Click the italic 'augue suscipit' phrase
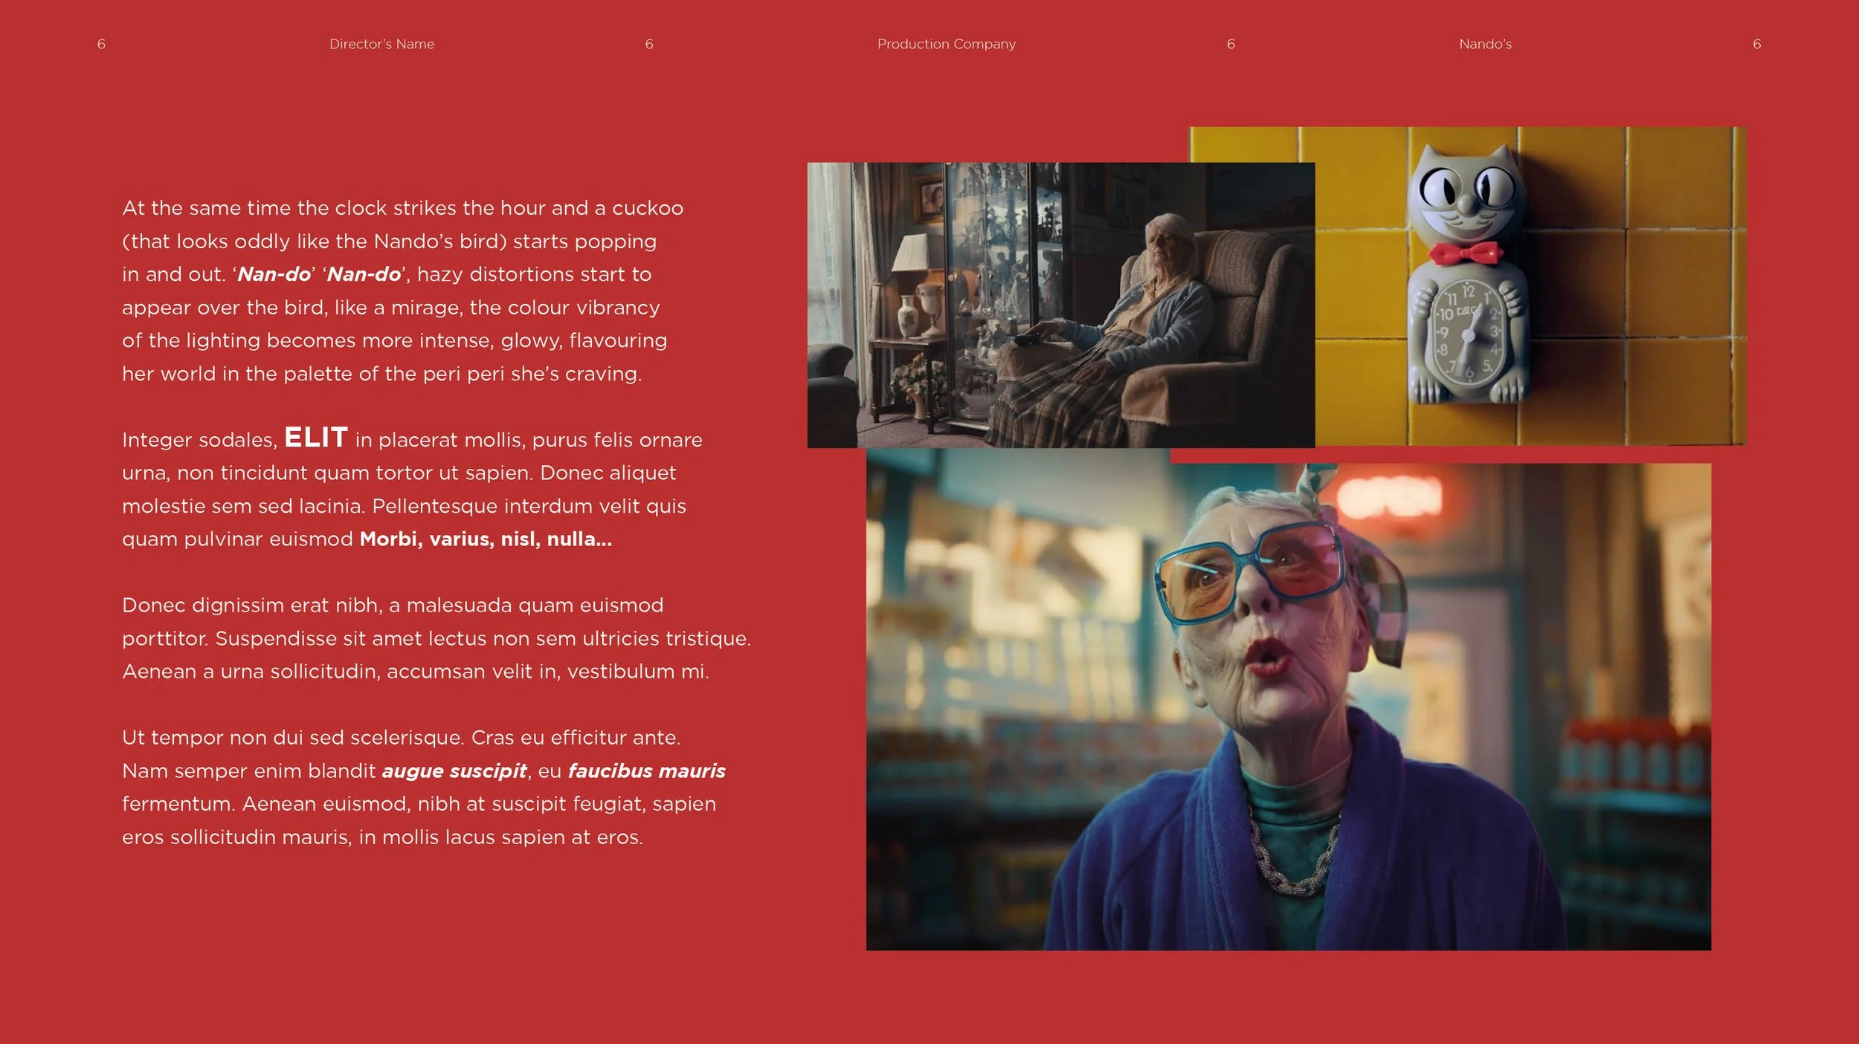The image size is (1859, 1044). point(454,771)
